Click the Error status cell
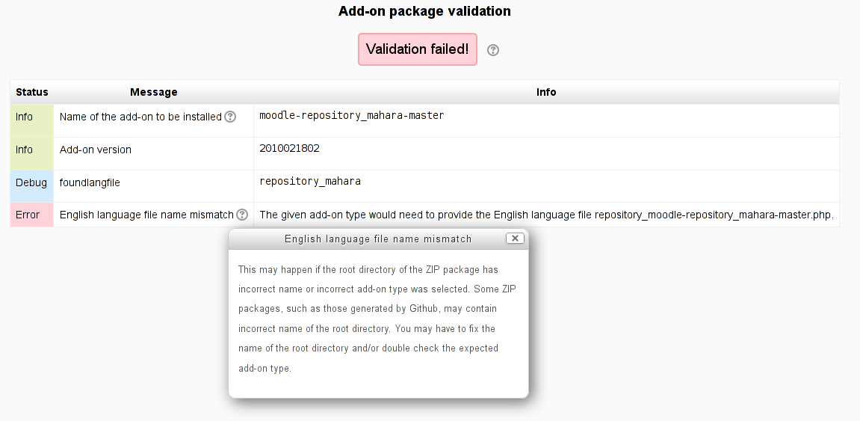Viewport: 860px width, 421px height. (x=32, y=215)
